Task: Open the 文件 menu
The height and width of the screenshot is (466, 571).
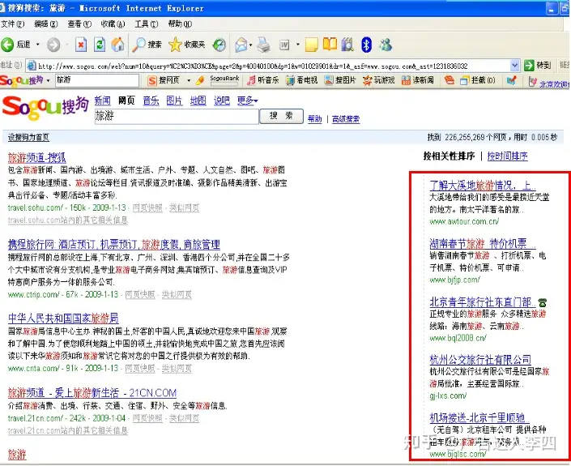Action: pos(12,24)
